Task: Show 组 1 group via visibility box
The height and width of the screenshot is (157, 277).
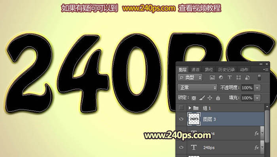Action: [x=181, y=108]
